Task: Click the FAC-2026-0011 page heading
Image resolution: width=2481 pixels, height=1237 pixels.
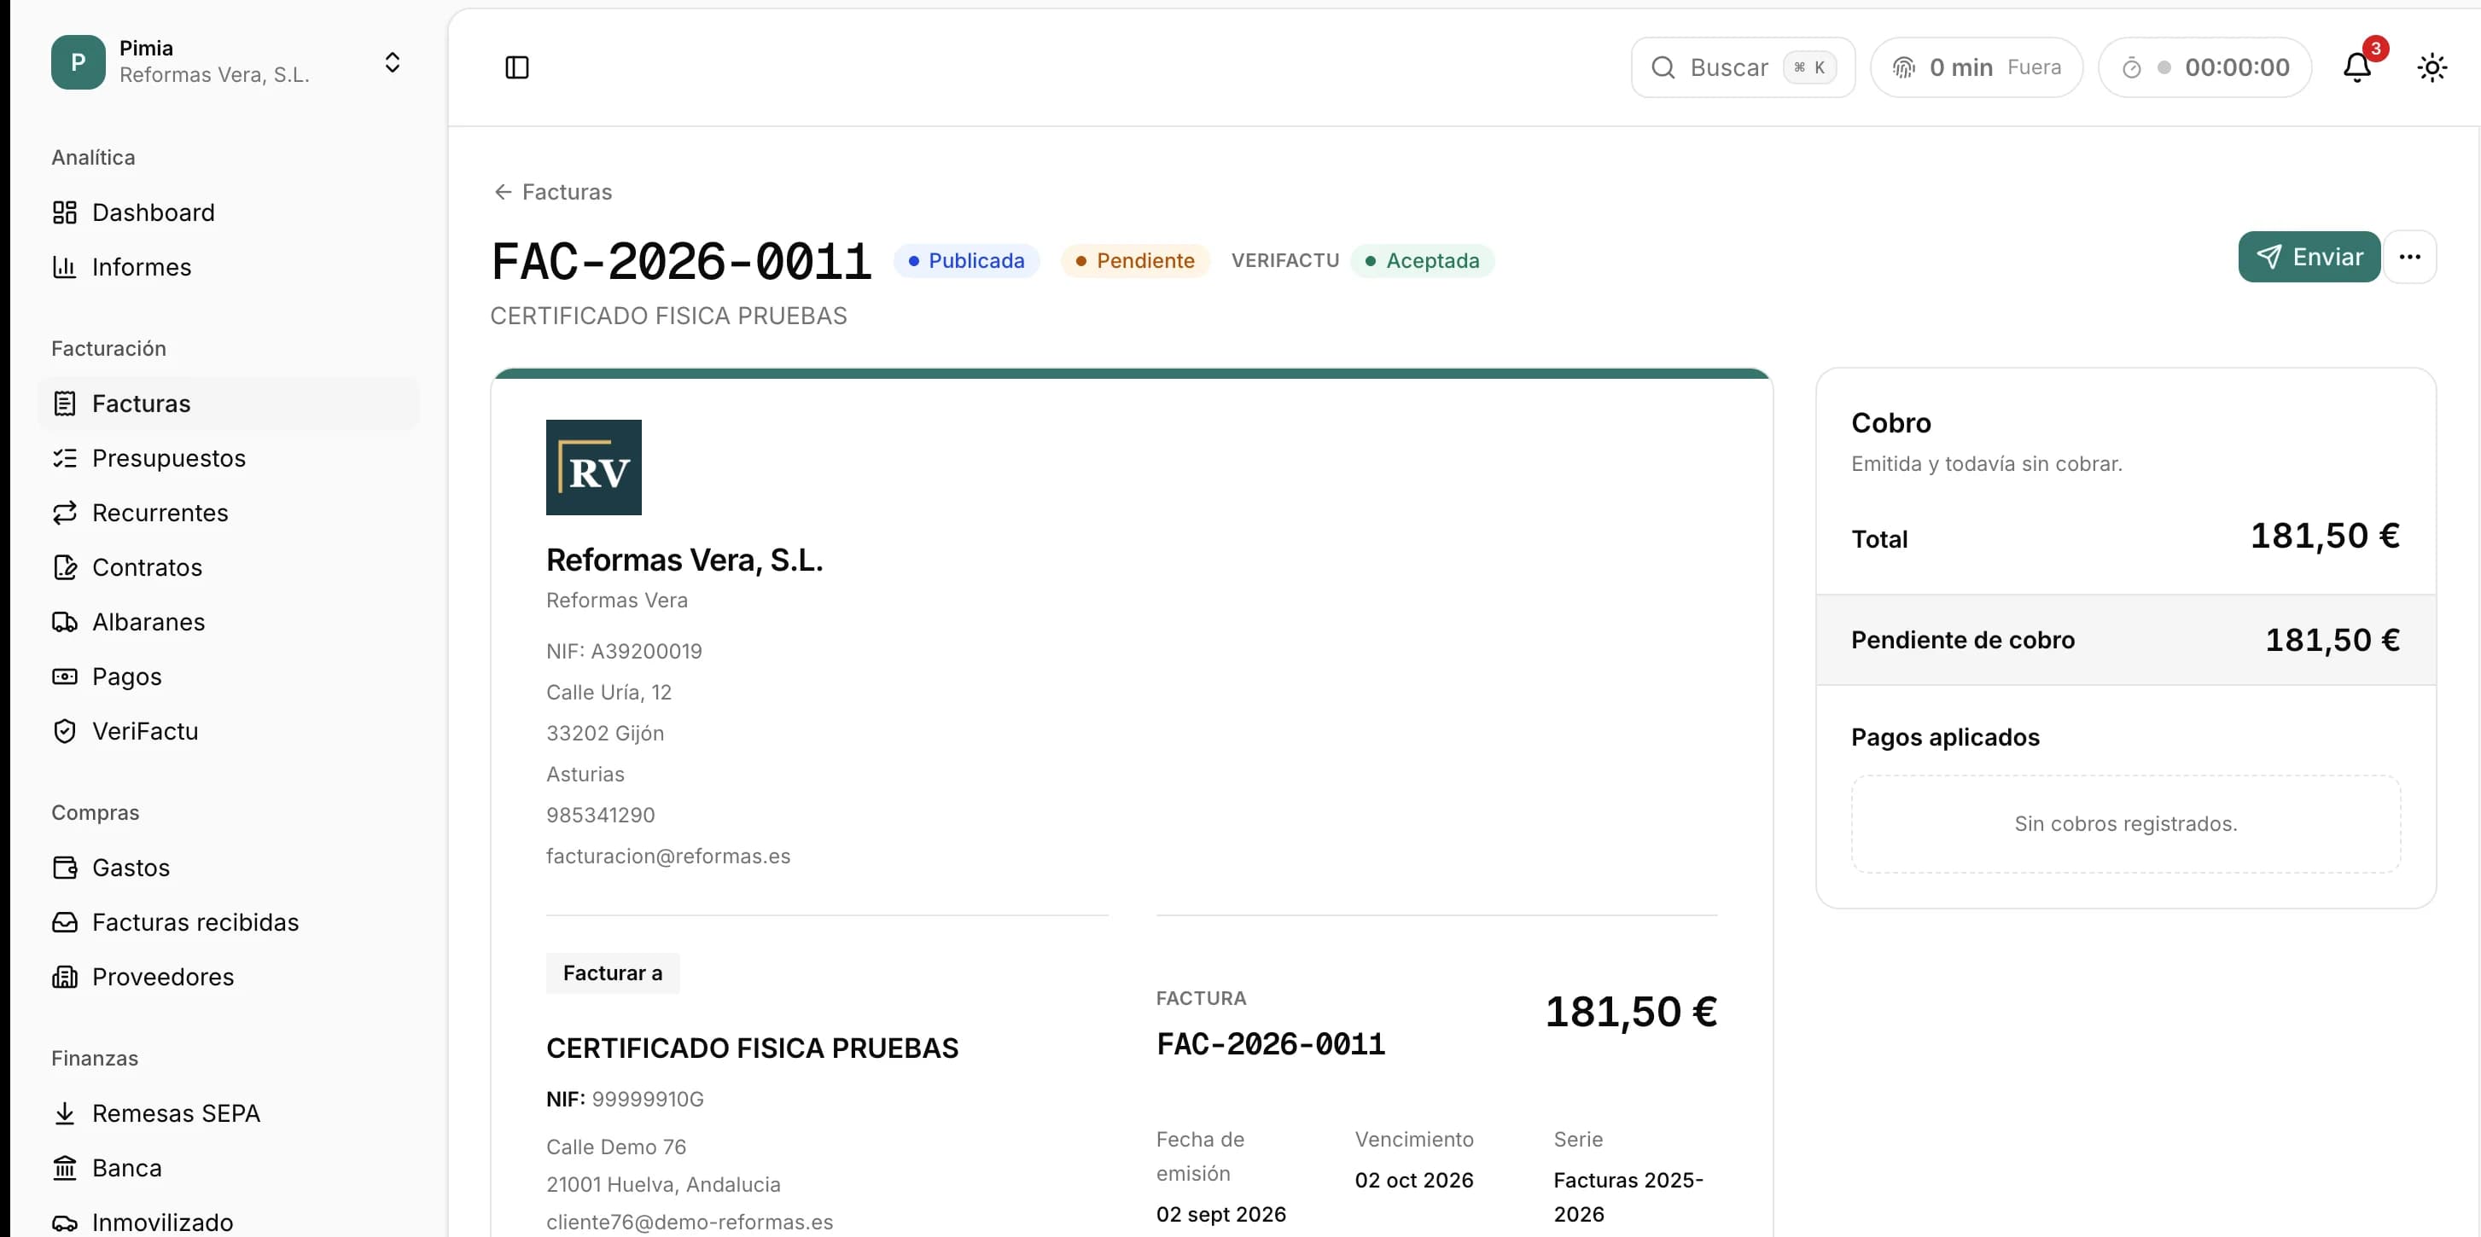Action: 681,262
